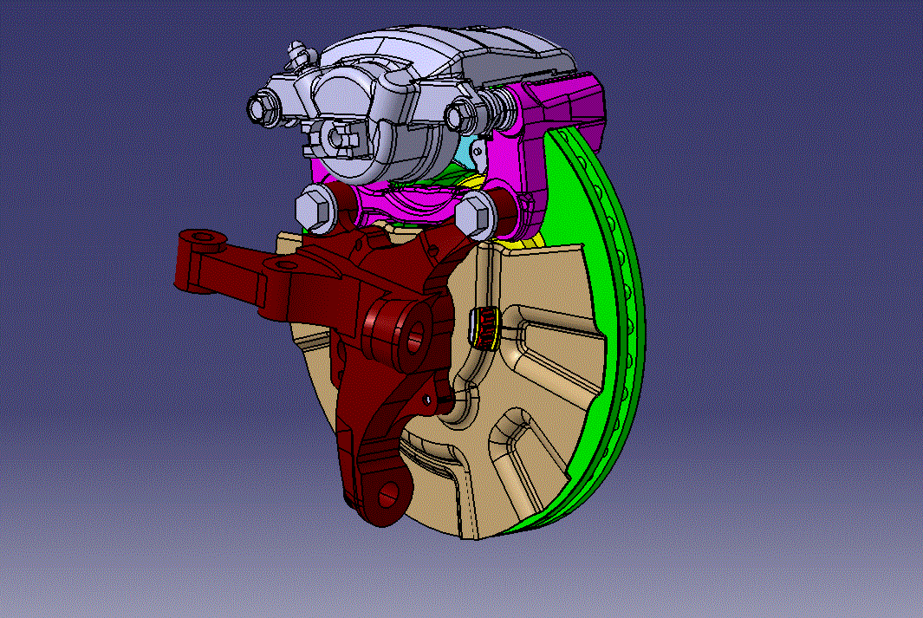Select the knuckle's steering arm end eye

[x=202, y=237]
